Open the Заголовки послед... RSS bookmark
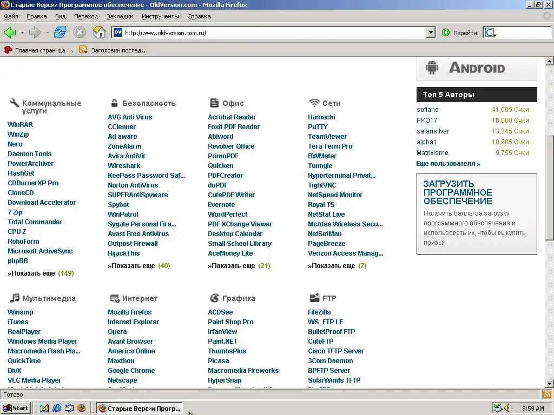554x415 pixels. tap(113, 50)
